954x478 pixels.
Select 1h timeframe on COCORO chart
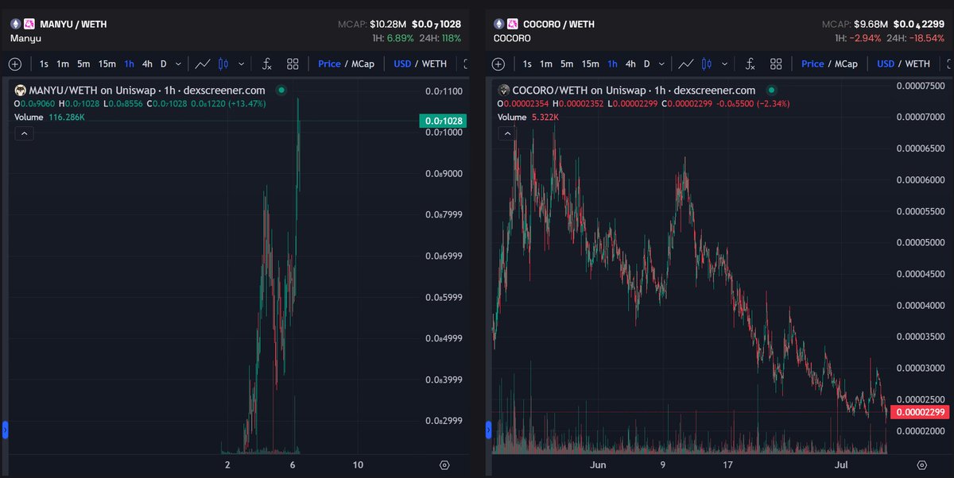click(x=612, y=64)
